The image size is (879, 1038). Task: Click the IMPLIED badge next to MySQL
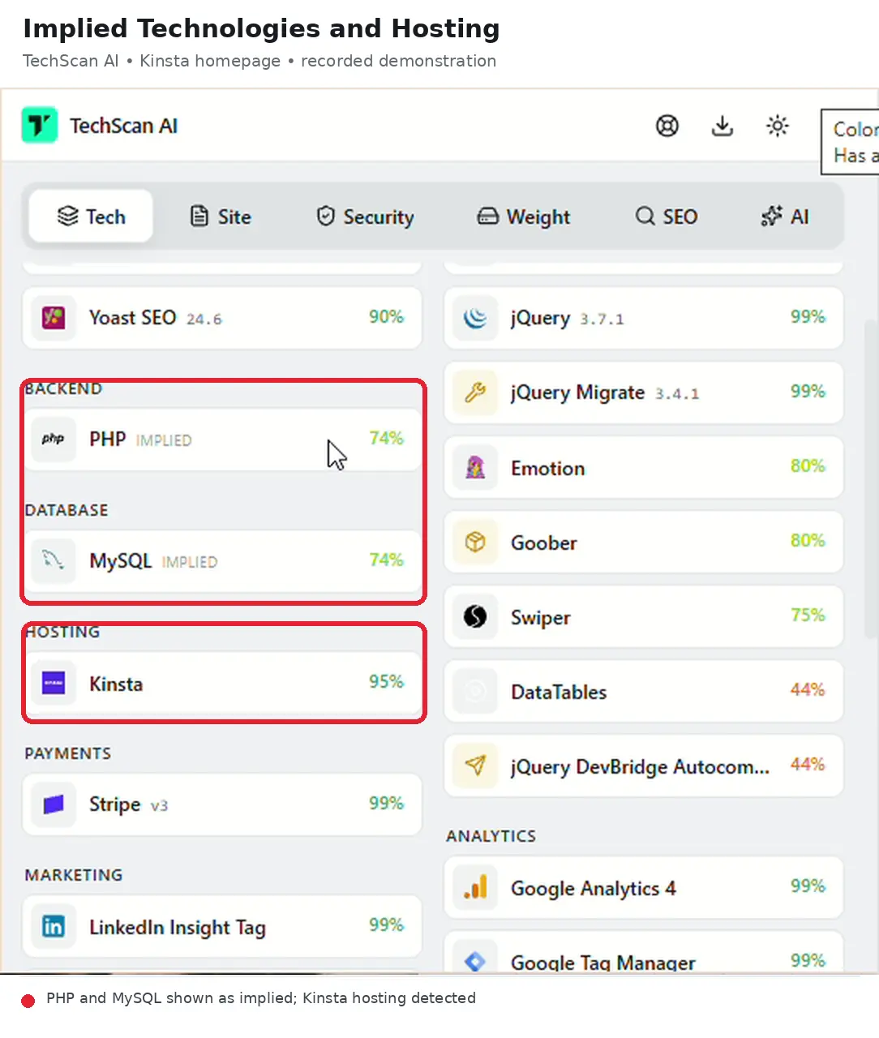click(x=190, y=562)
